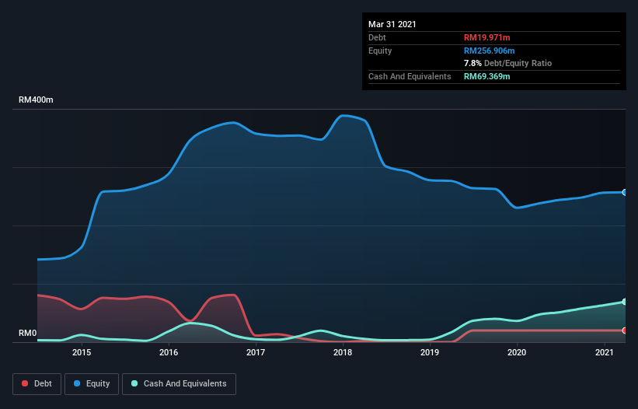Select the Debt endpoint marker at chart edge

[x=625, y=330]
